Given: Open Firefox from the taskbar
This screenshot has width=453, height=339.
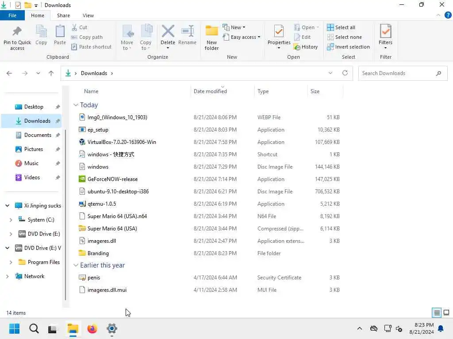Looking at the screenshot, I should coord(92,328).
